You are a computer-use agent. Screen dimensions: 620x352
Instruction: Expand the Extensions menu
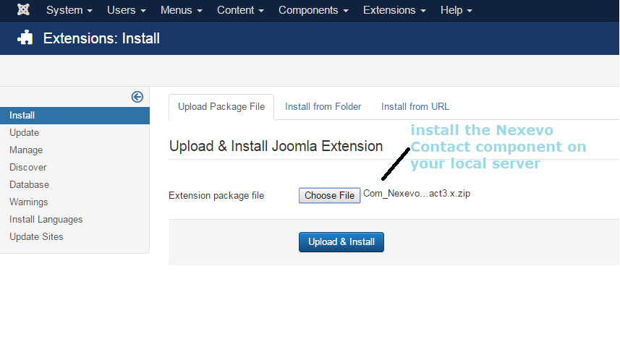coord(394,10)
